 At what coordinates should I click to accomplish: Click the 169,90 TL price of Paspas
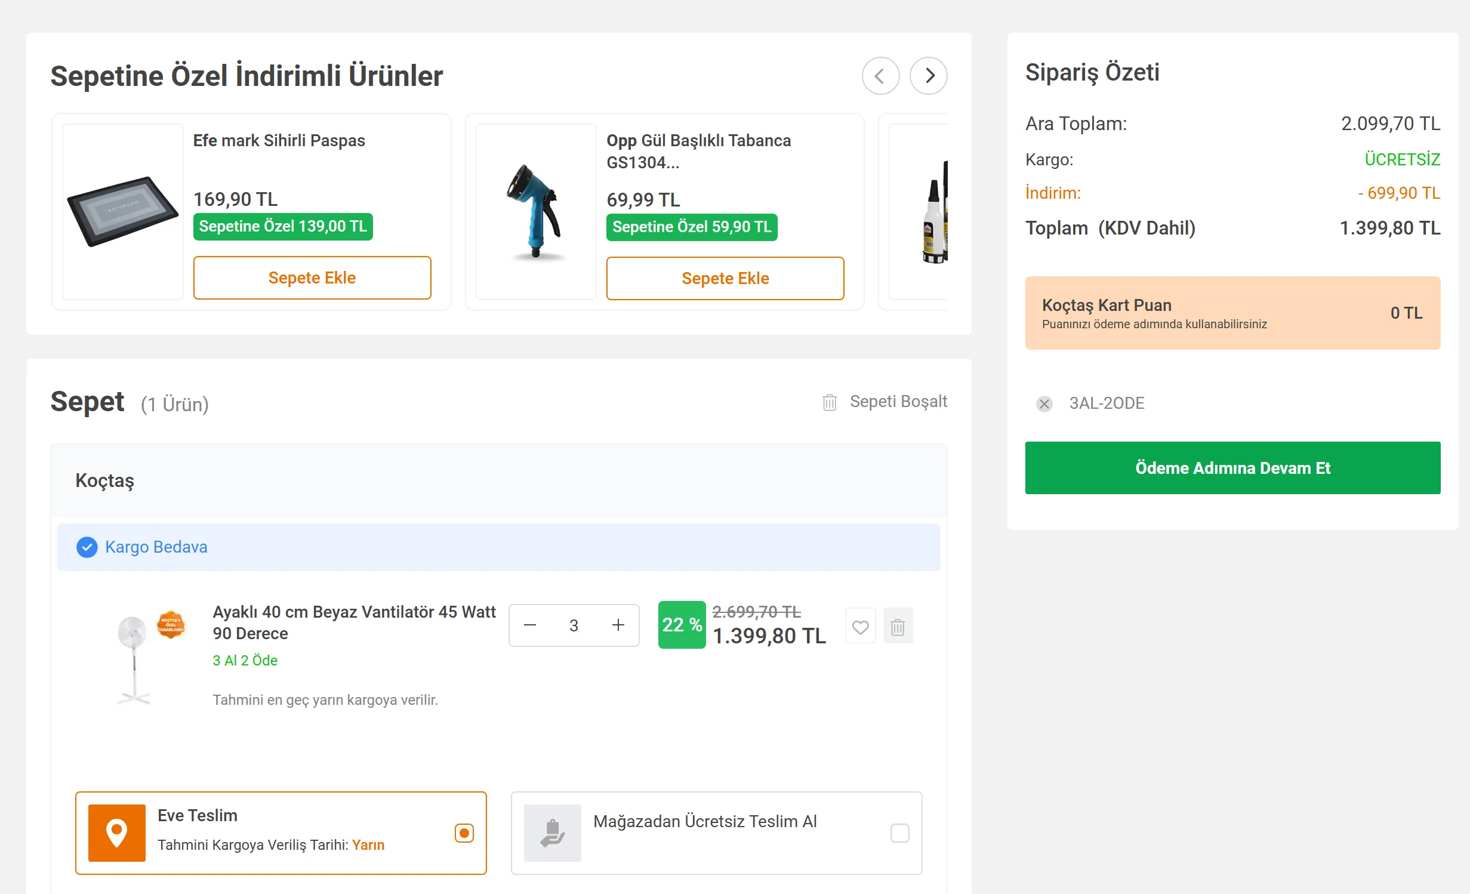[235, 199]
